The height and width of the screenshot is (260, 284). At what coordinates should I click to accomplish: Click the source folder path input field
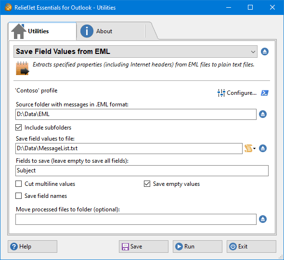coord(136,114)
